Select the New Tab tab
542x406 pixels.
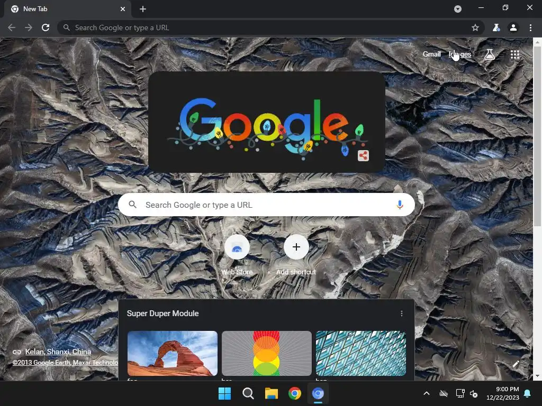coord(68,9)
